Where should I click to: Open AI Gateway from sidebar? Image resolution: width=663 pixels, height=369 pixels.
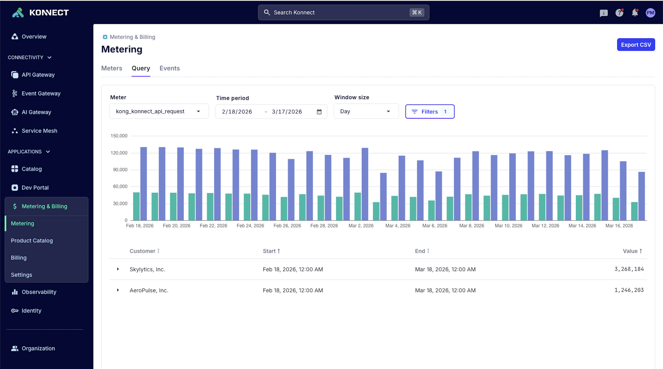point(36,112)
